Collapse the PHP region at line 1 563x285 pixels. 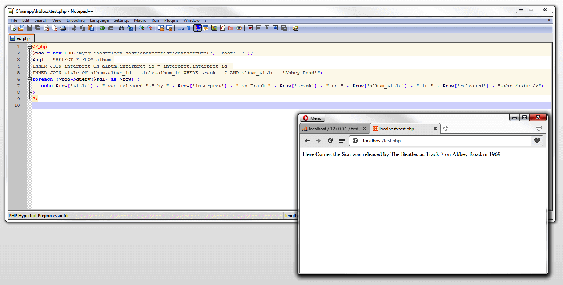click(29, 46)
